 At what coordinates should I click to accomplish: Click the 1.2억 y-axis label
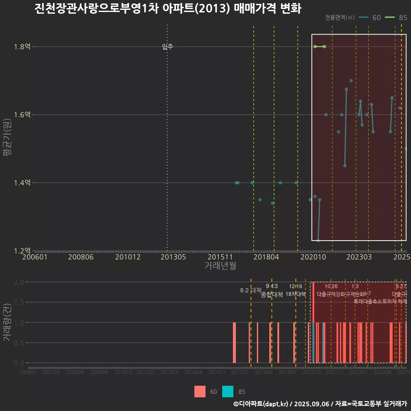click(x=22, y=250)
